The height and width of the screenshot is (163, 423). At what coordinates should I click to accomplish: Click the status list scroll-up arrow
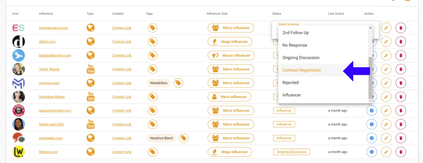[x=370, y=28]
